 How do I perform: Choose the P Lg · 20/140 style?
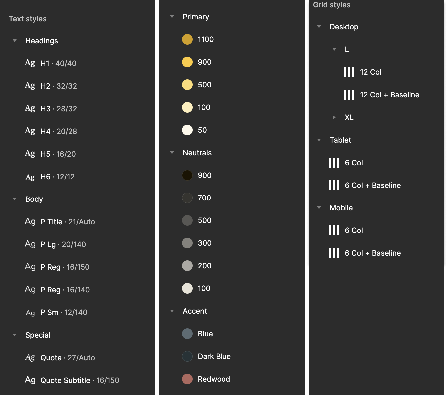click(x=63, y=244)
